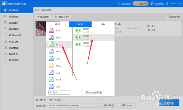
Task: Open 联系客服 contact support
Action: pos(157,4)
